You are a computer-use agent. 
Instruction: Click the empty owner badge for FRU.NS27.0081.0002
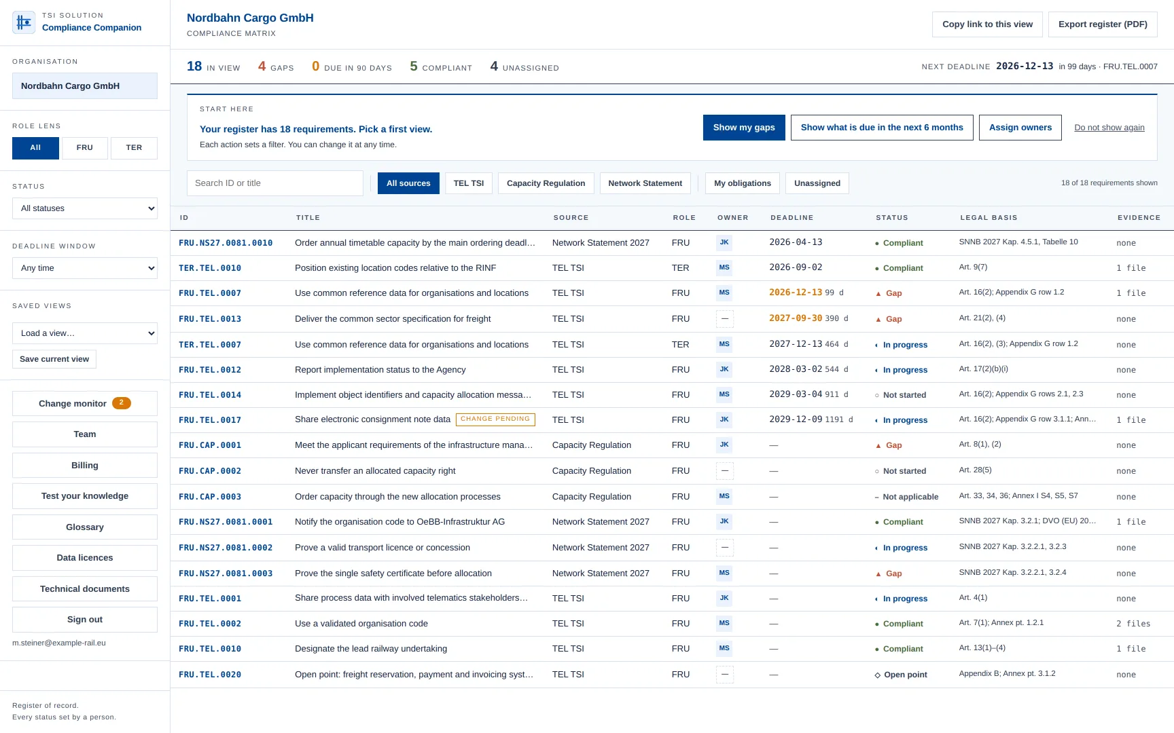(724, 547)
